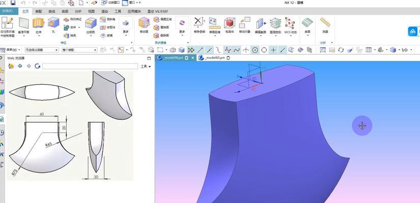
Task: Open the selection filter combo box
Action: pyautogui.click(x=42, y=50)
